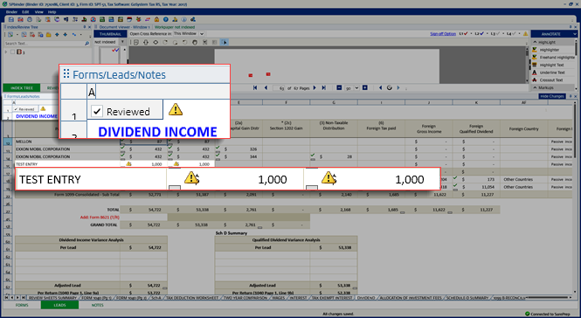Switch to the NOTES tab at bottom
581x318 pixels.
[x=98, y=305]
